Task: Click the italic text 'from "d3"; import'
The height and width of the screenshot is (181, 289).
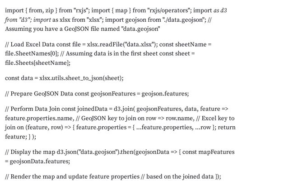Action: click(x=28, y=19)
